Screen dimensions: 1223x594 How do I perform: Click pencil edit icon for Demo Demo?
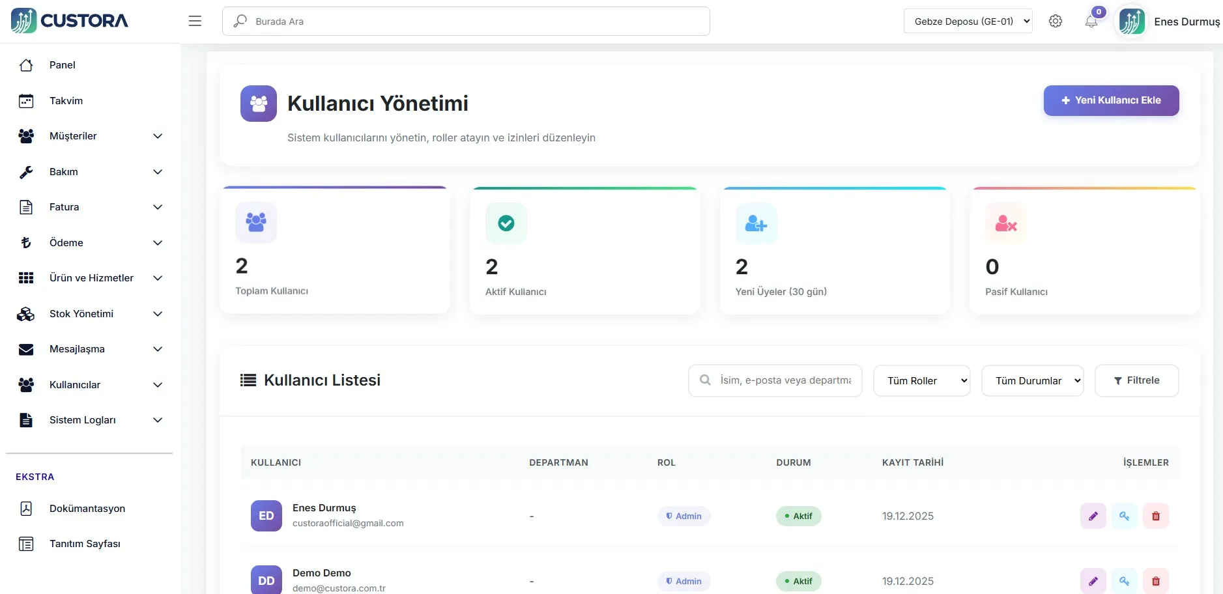coord(1093,581)
